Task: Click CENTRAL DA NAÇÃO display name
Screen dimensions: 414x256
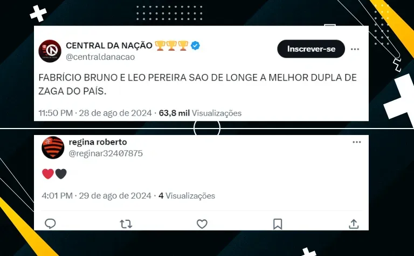Action: click(x=109, y=45)
